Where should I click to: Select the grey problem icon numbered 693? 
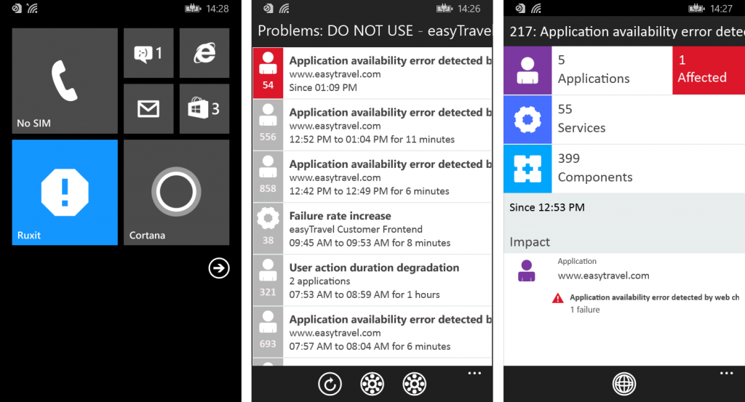click(x=268, y=331)
